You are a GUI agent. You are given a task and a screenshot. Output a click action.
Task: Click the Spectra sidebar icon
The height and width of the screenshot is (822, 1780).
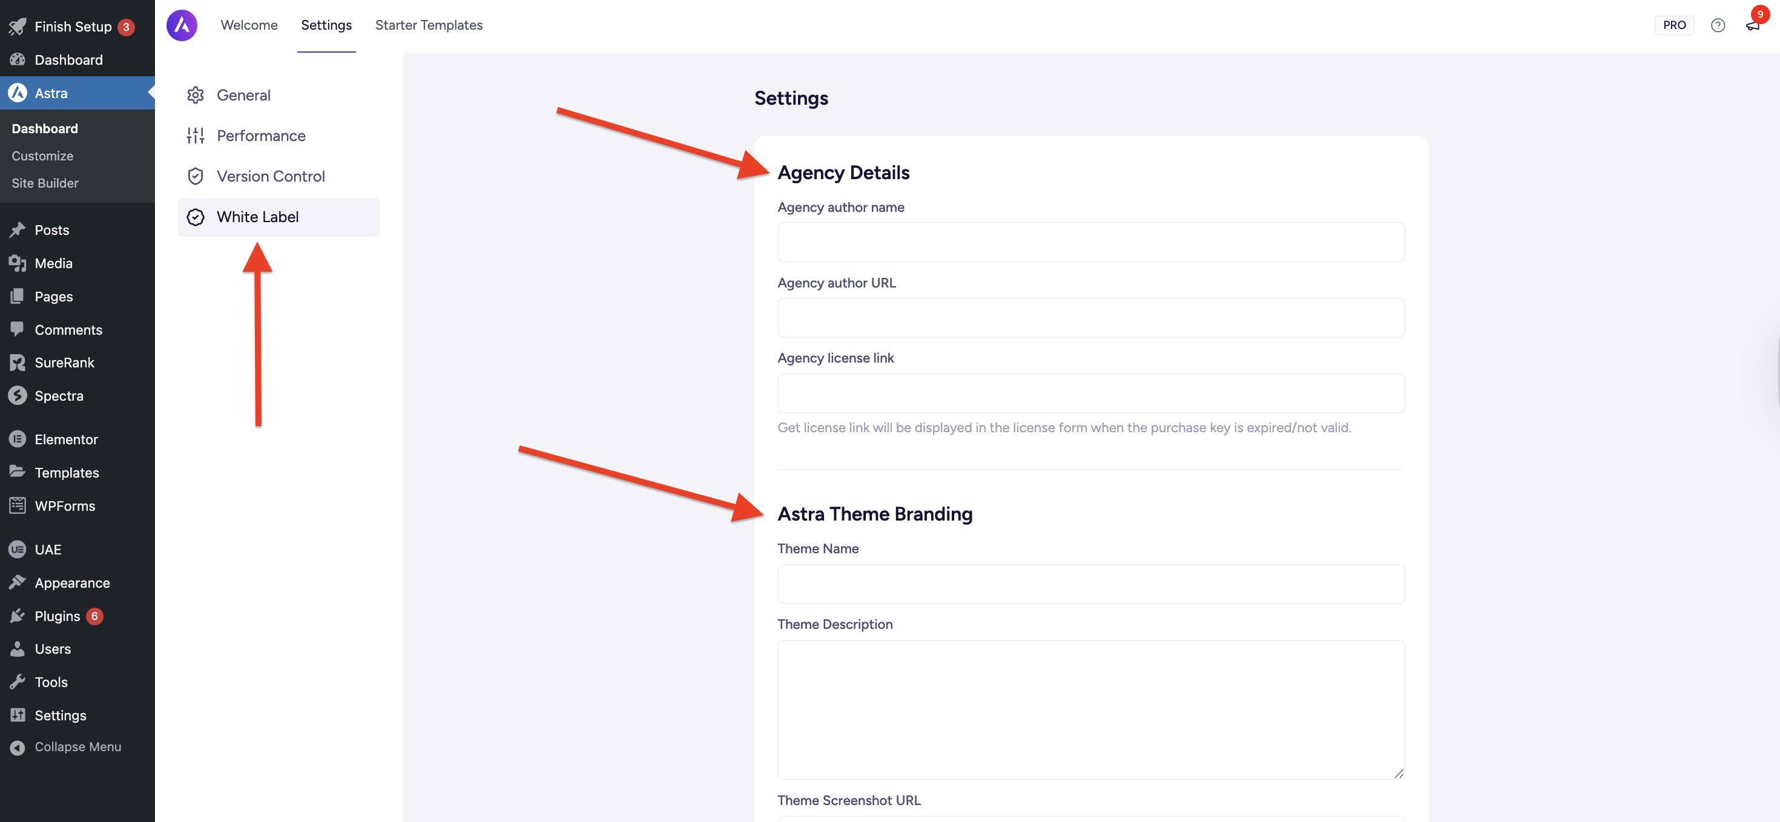[18, 396]
